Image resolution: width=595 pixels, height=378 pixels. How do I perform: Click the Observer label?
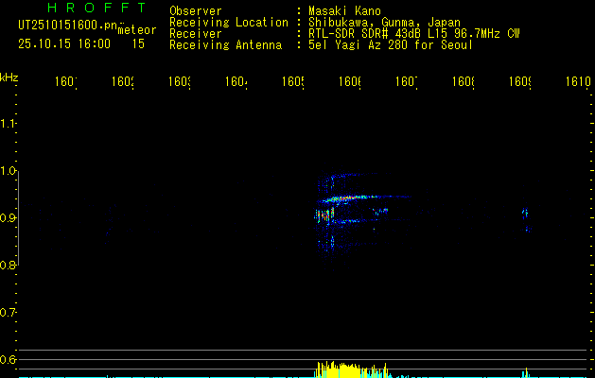pyautogui.click(x=196, y=10)
